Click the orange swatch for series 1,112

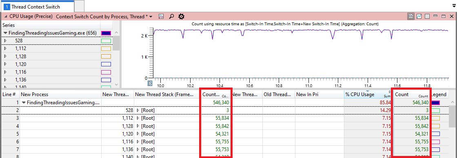click(106, 48)
